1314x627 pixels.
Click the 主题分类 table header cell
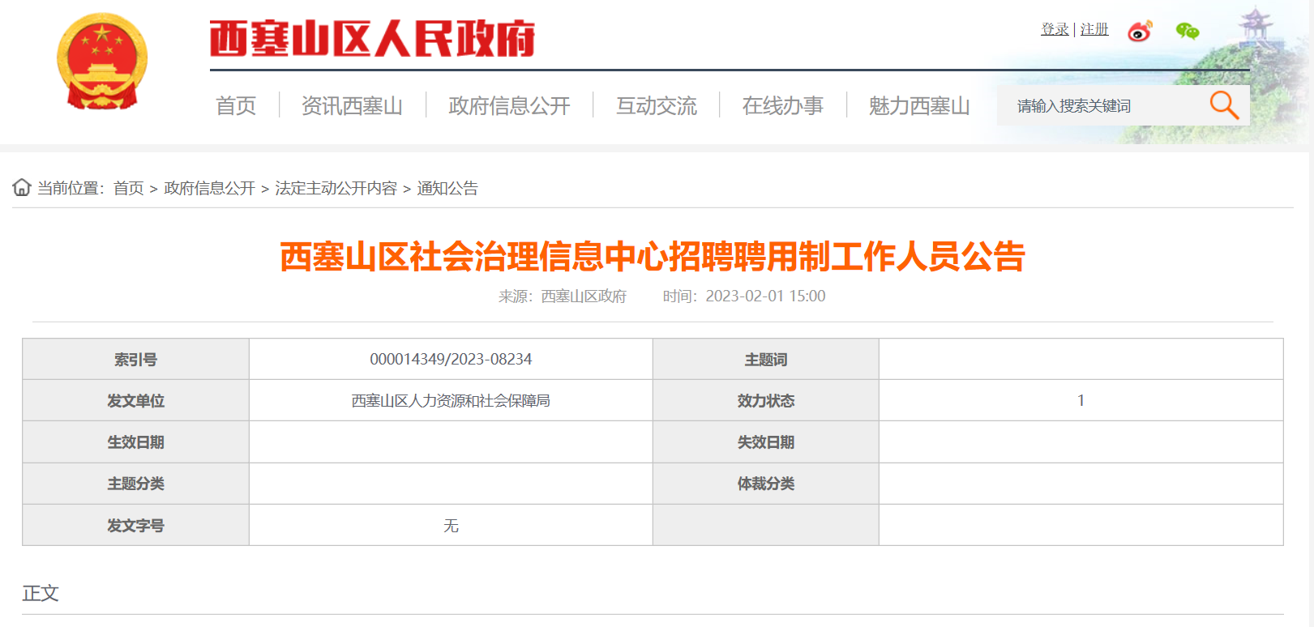click(x=135, y=484)
